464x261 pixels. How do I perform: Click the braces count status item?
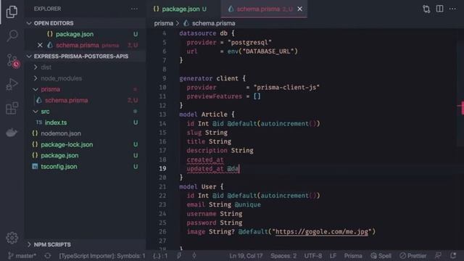tap(160, 256)
